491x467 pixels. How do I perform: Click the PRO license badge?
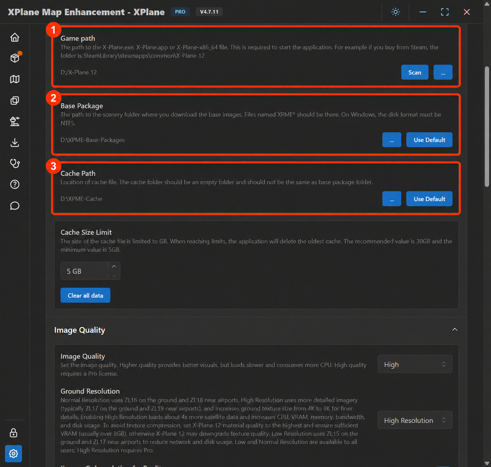pos(180,12)
